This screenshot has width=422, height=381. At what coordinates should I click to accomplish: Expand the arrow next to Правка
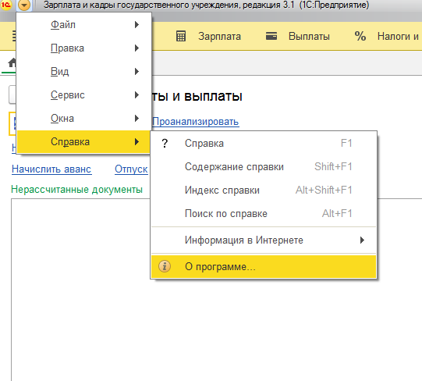coord(137,48)
